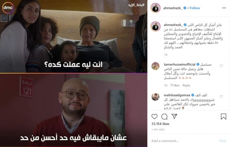View the 71 likes on comment

click(x=175, y=85)
